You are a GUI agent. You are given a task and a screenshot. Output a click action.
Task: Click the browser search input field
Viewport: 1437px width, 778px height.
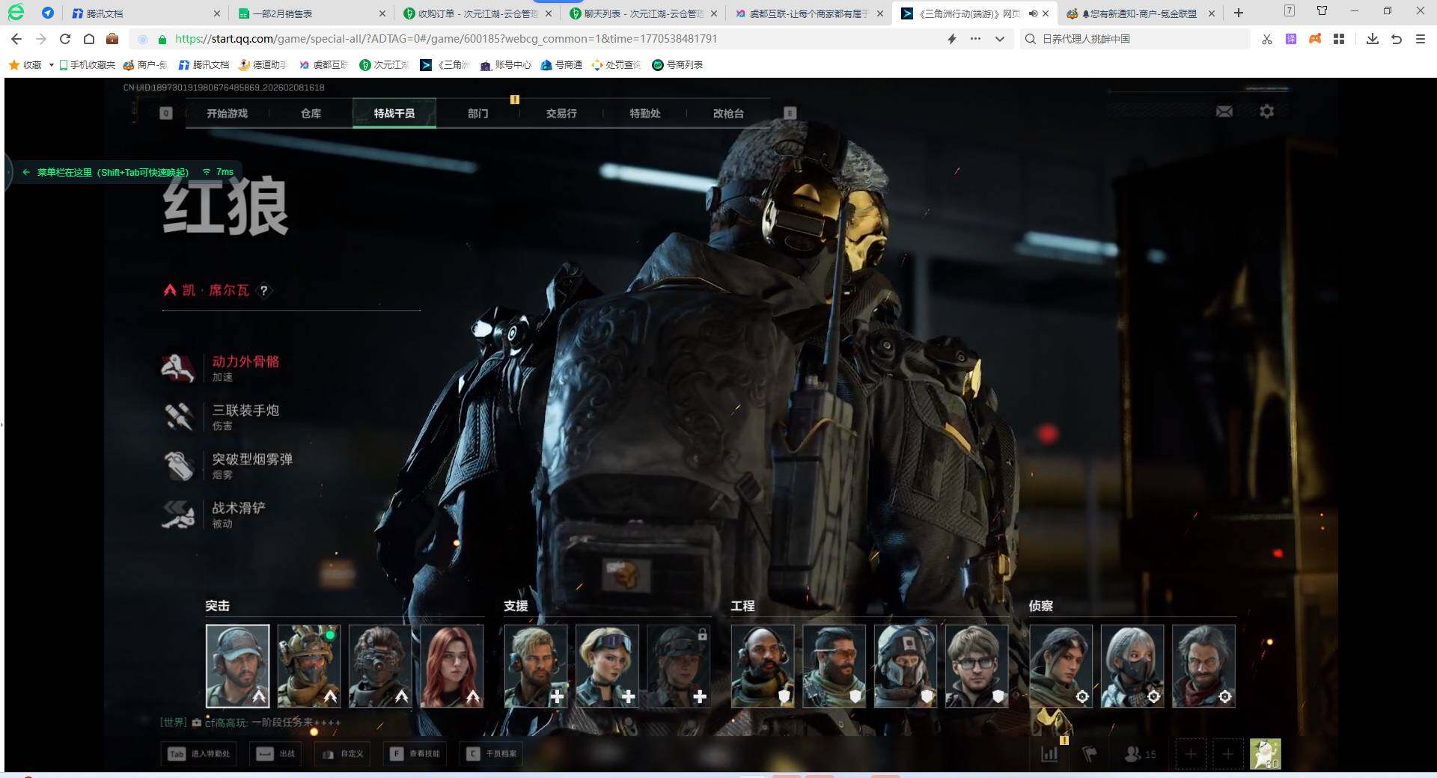(1138, 39)
